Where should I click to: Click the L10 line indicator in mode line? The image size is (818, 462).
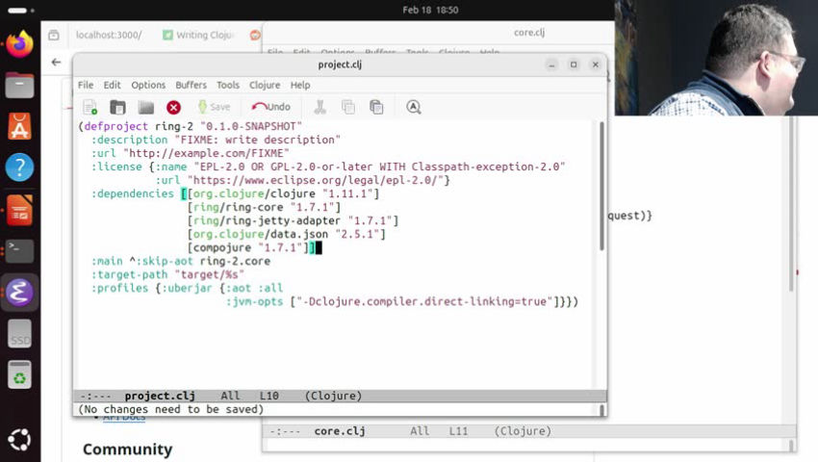[269, 396]
